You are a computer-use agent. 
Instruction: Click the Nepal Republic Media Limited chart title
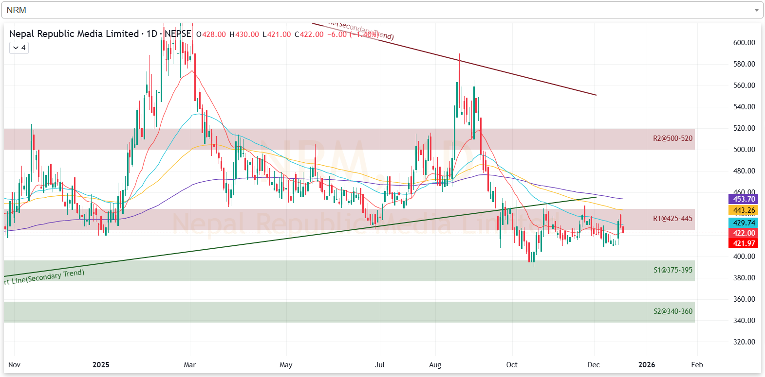pyautogui.click(x=74, y=34)
